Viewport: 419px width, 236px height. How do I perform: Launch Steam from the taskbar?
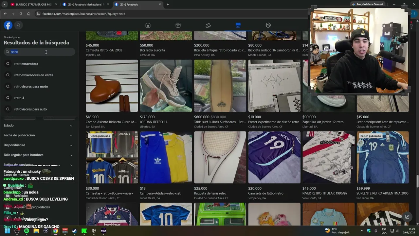pos(75,231)
